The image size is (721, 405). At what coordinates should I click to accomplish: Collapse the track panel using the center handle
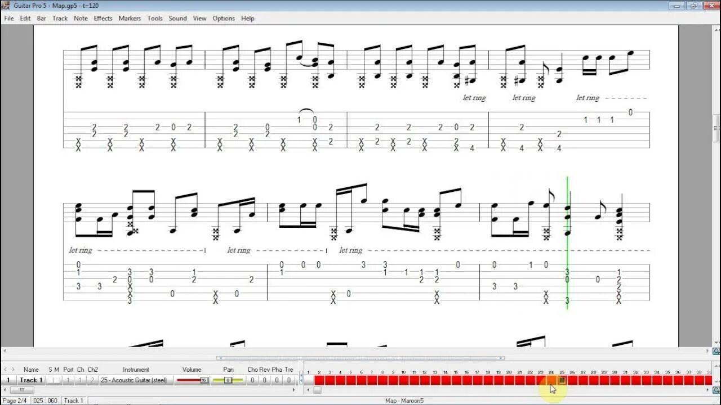click(360, 358)
